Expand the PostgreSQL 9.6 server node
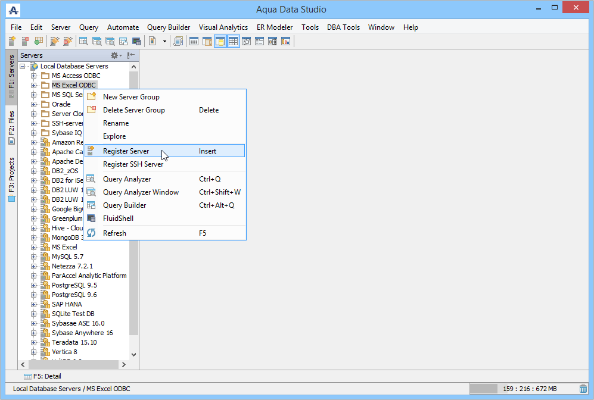This screenshot has height=400, width=594. pyautogui.click(x=34, y=295)
